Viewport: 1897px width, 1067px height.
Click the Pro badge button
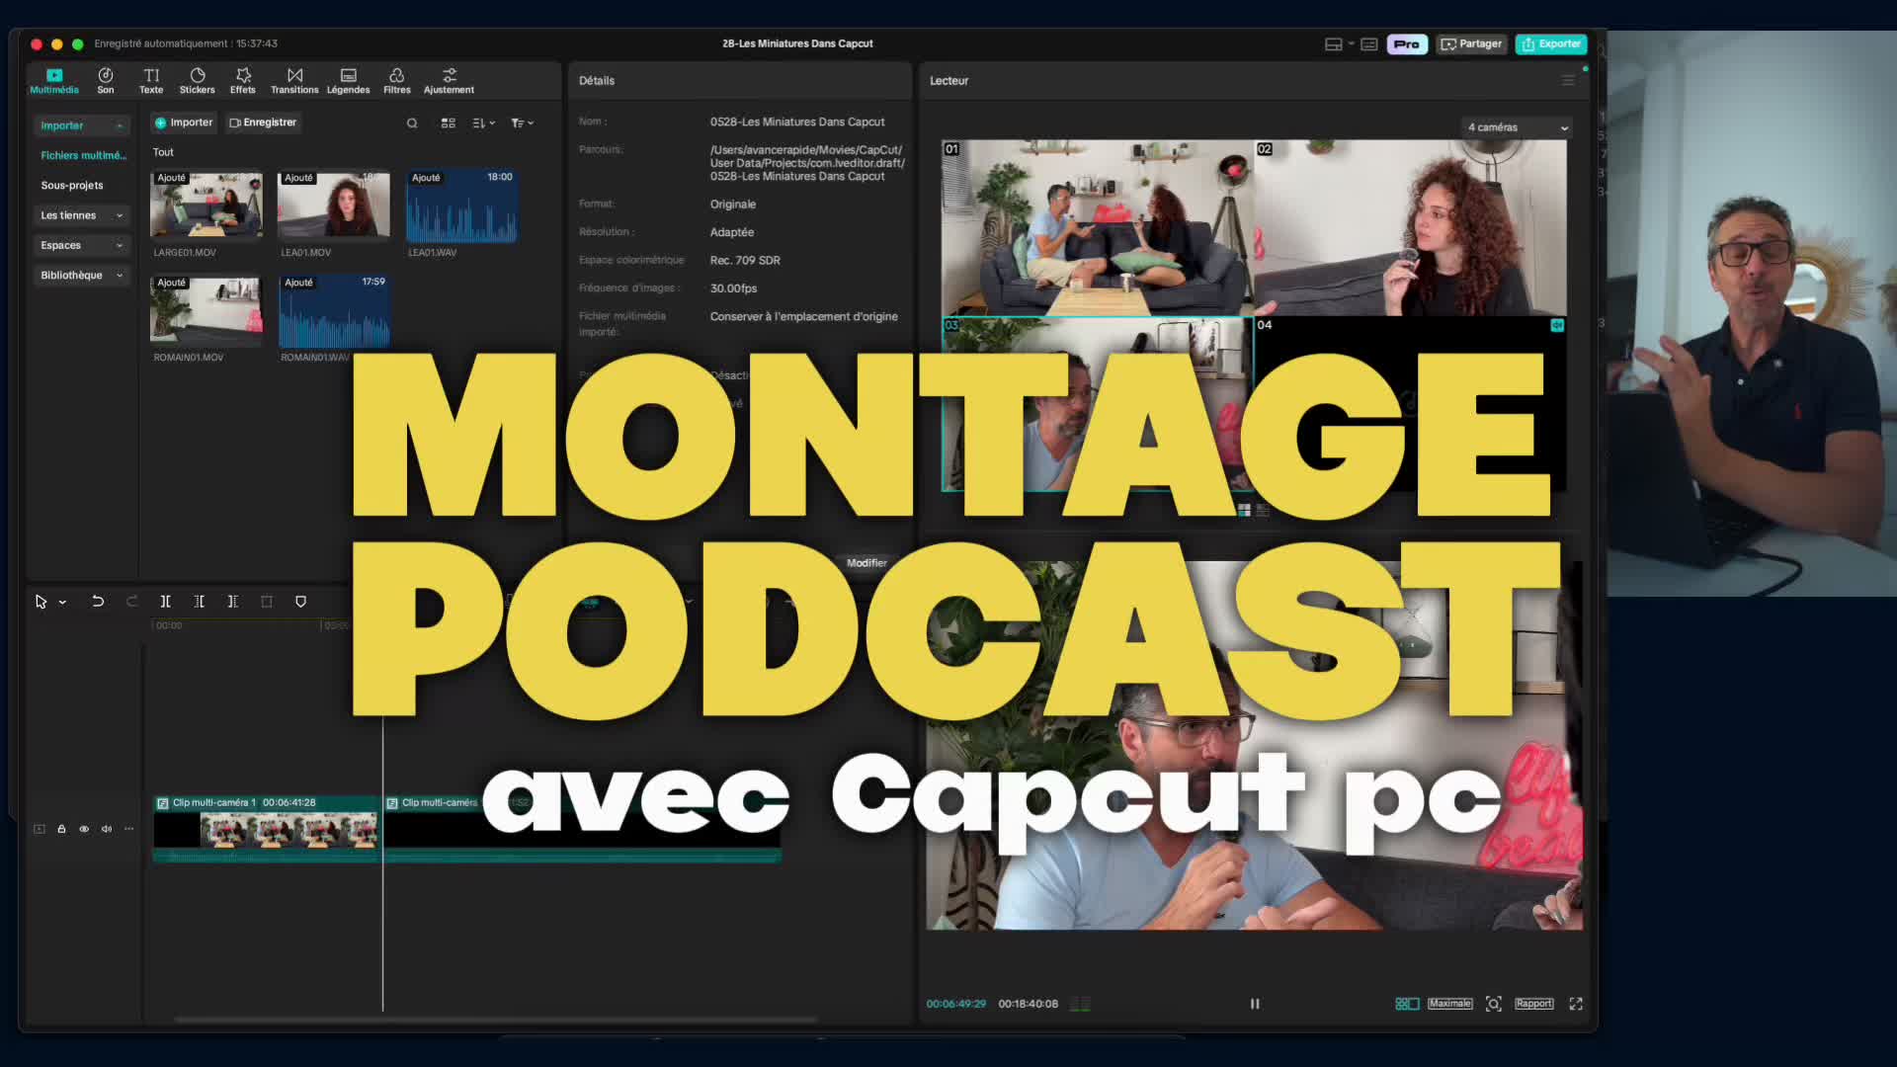coord(1407,44)
